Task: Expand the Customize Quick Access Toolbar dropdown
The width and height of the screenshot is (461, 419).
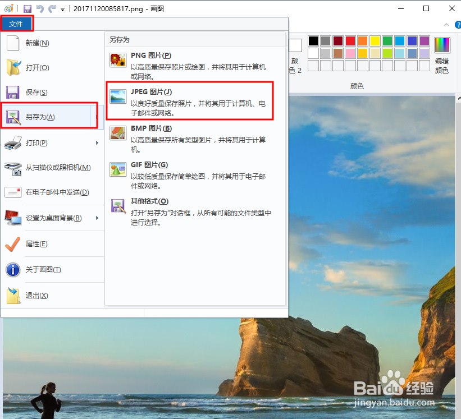Action: tap(63, 10)
